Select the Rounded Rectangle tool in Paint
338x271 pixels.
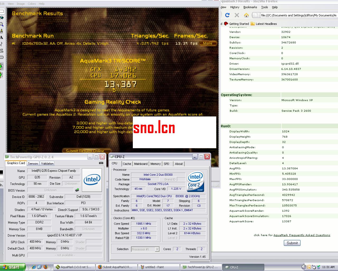1,57
